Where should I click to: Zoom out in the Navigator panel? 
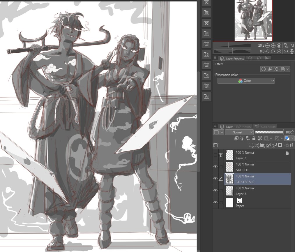click(267, 45)
